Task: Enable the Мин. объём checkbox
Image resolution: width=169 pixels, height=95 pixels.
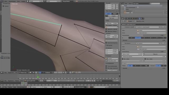Action: 123,59
